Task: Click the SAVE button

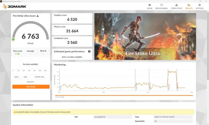Action: [x=25, y=77]
